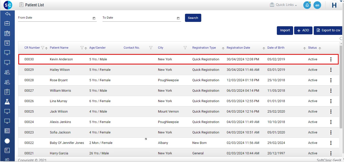Image resolution: width=344 pixels, height=162 pixels.
Task: Open the laboratory flask icon
Action: pos(7,102)
